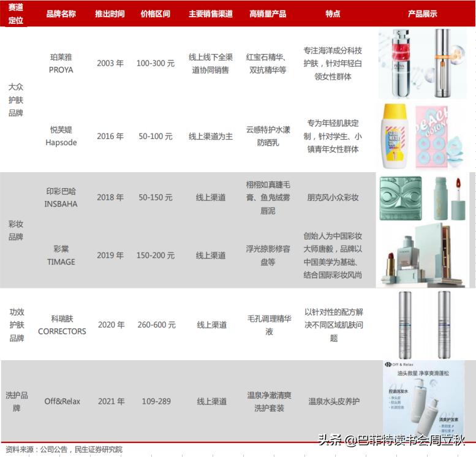Click the 朋克风小众彩妆 feature text
This screenshot has width=476, height=457.
333,197
